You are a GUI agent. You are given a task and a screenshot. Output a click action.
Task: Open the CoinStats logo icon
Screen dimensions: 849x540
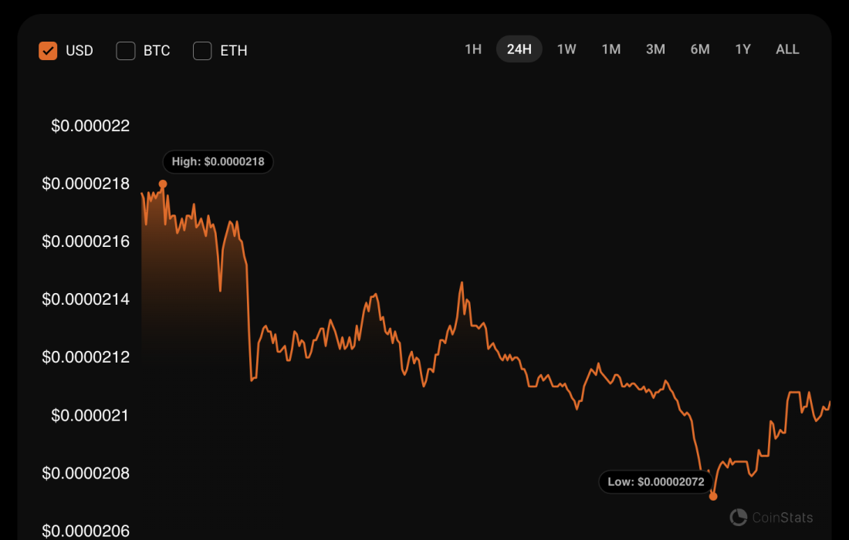pos(739,517)
